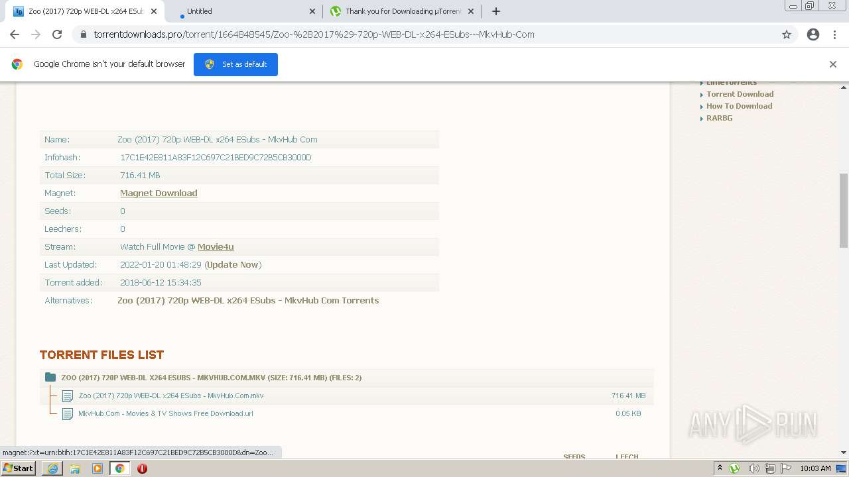Open the Movie4u stream link
This screenshot has width=849, height=477.
(216, 247)
